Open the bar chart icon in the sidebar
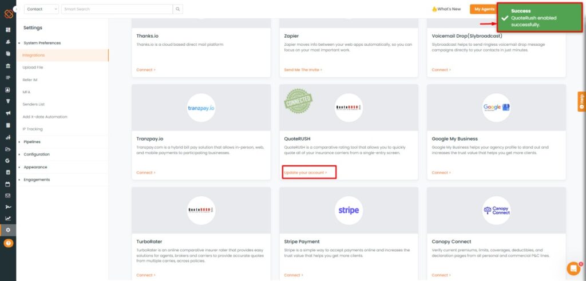586x281 pixels. point(8,137)
